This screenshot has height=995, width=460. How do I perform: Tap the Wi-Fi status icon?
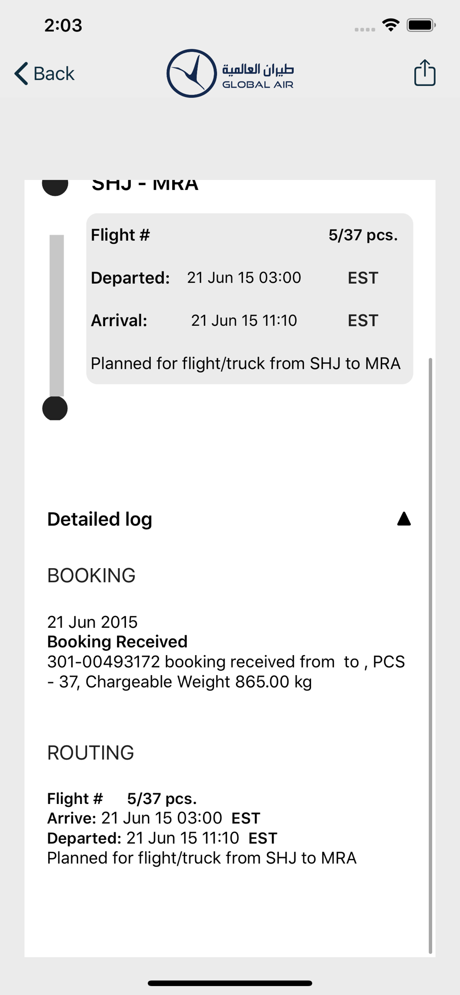point(391,25)
